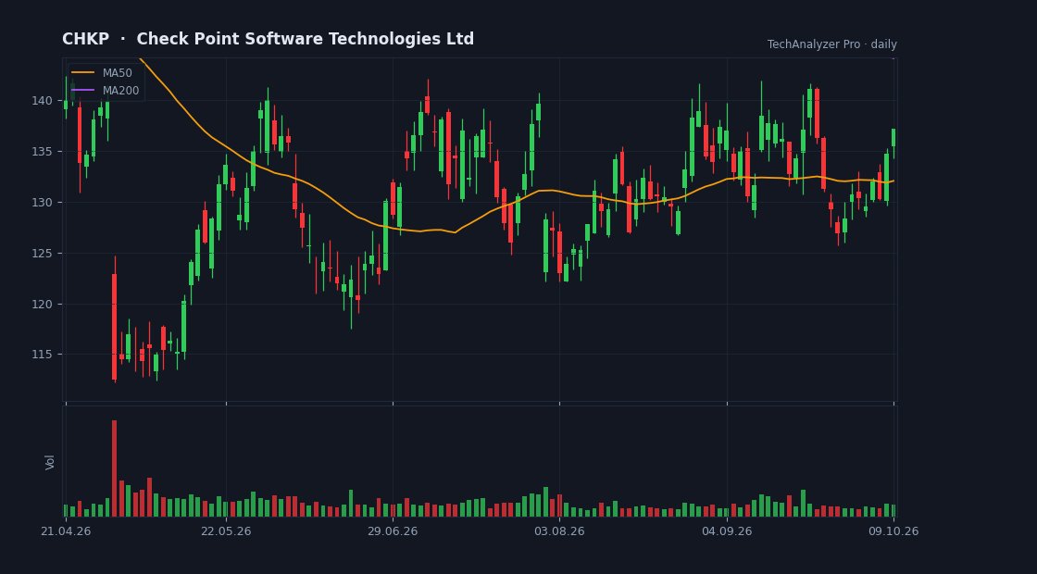The image size is (1037, 574).
Task: Click the MA50 legend entry
Action: (x=106, y=73)
